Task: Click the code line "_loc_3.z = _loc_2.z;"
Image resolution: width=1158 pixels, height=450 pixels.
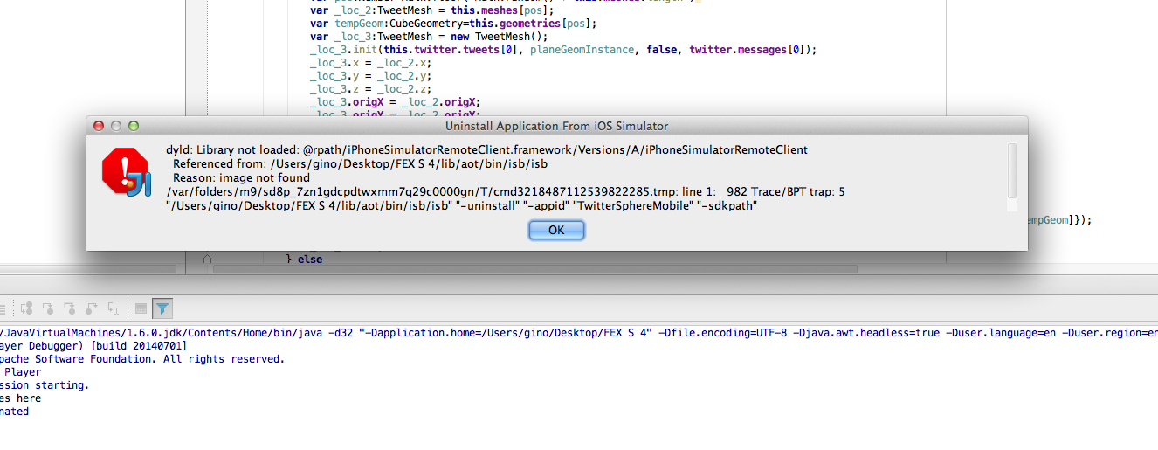Action: [x=370, y=89]
